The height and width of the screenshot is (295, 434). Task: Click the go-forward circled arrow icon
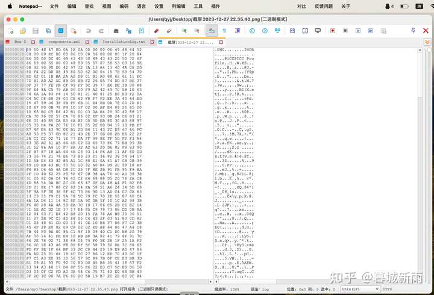[265, 31]
